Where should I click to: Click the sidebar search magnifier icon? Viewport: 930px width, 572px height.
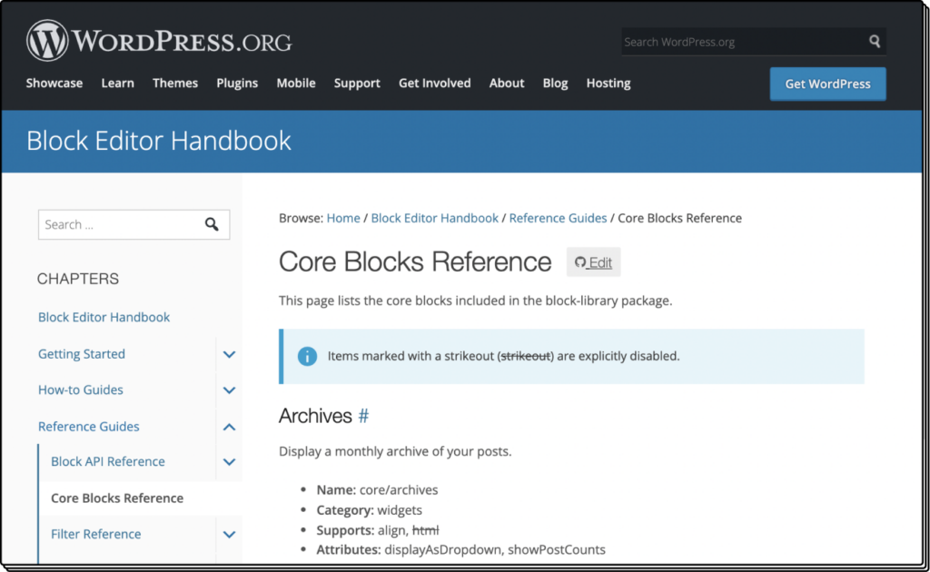(x=212, y=224)
